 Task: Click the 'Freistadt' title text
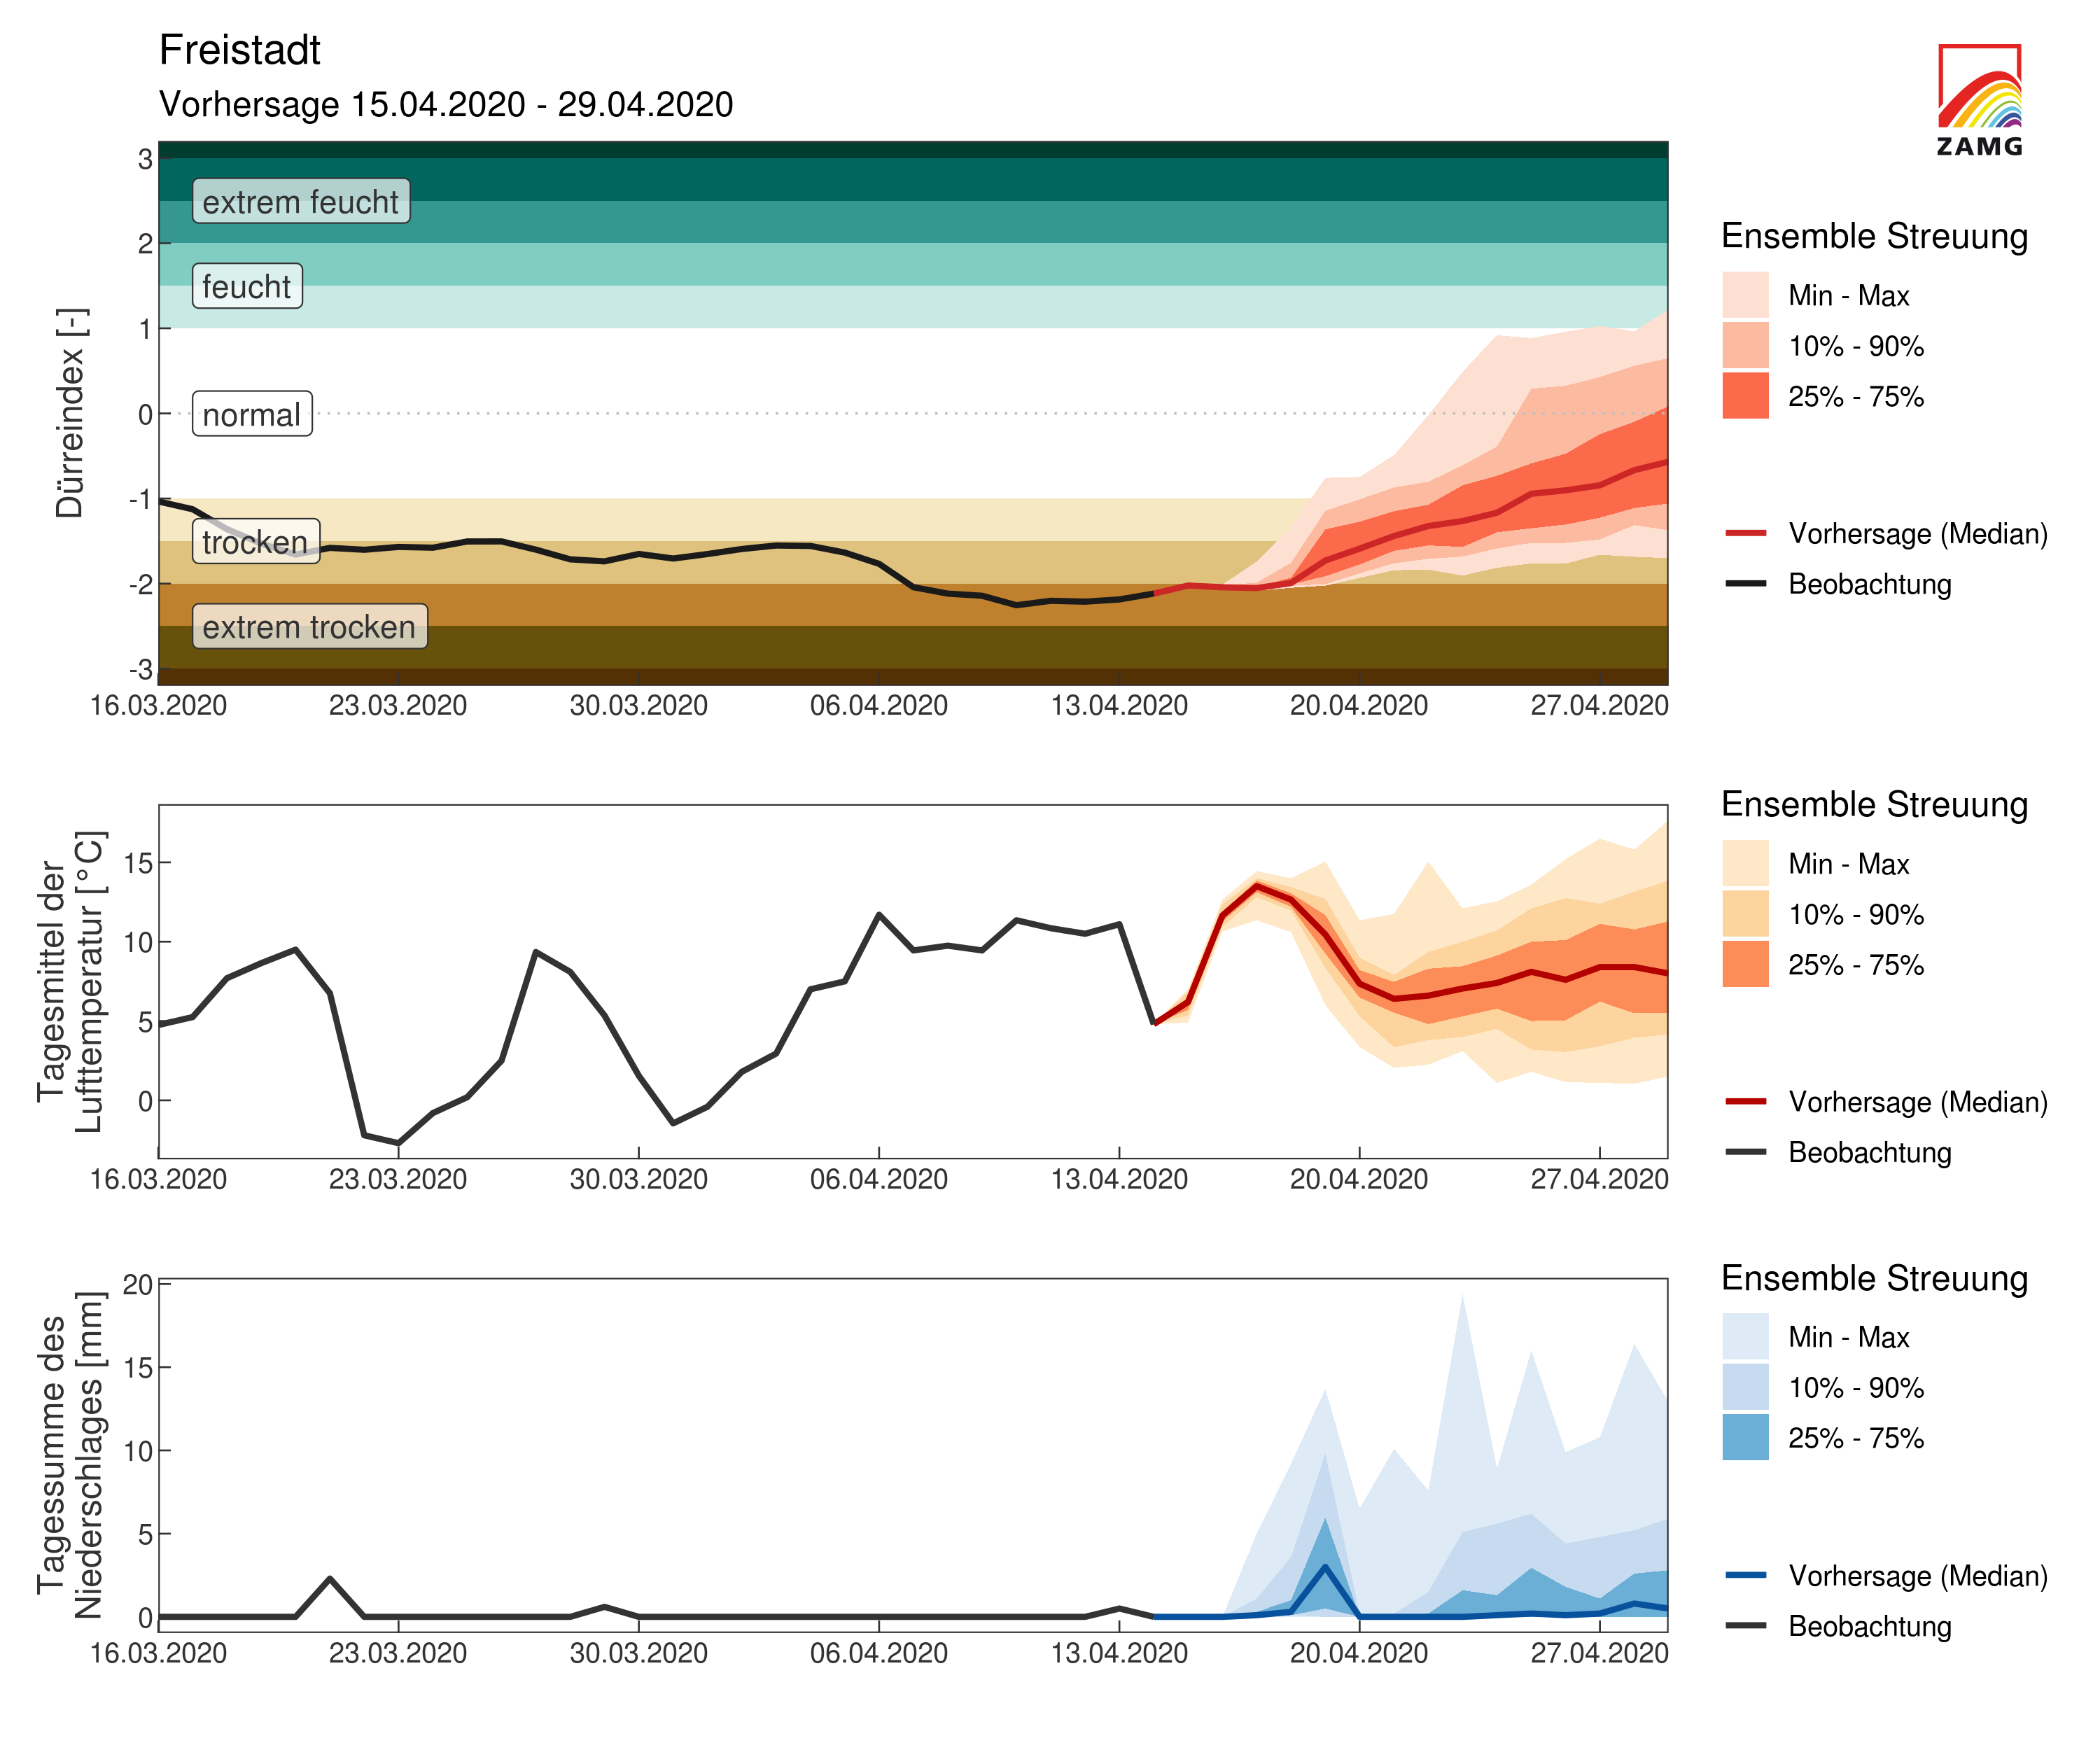click(239, 50)
